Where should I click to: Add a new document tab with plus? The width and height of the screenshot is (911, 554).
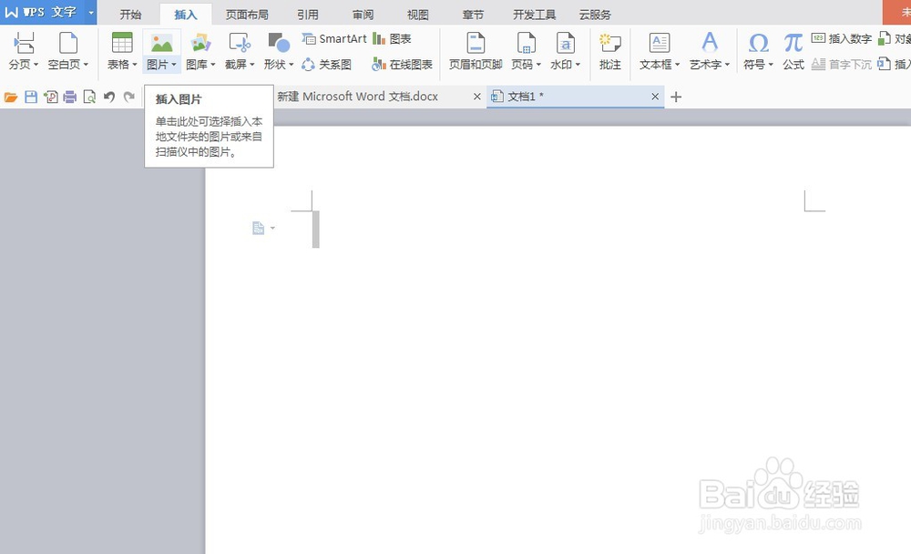pyautogui.click(x=676, y=97)
